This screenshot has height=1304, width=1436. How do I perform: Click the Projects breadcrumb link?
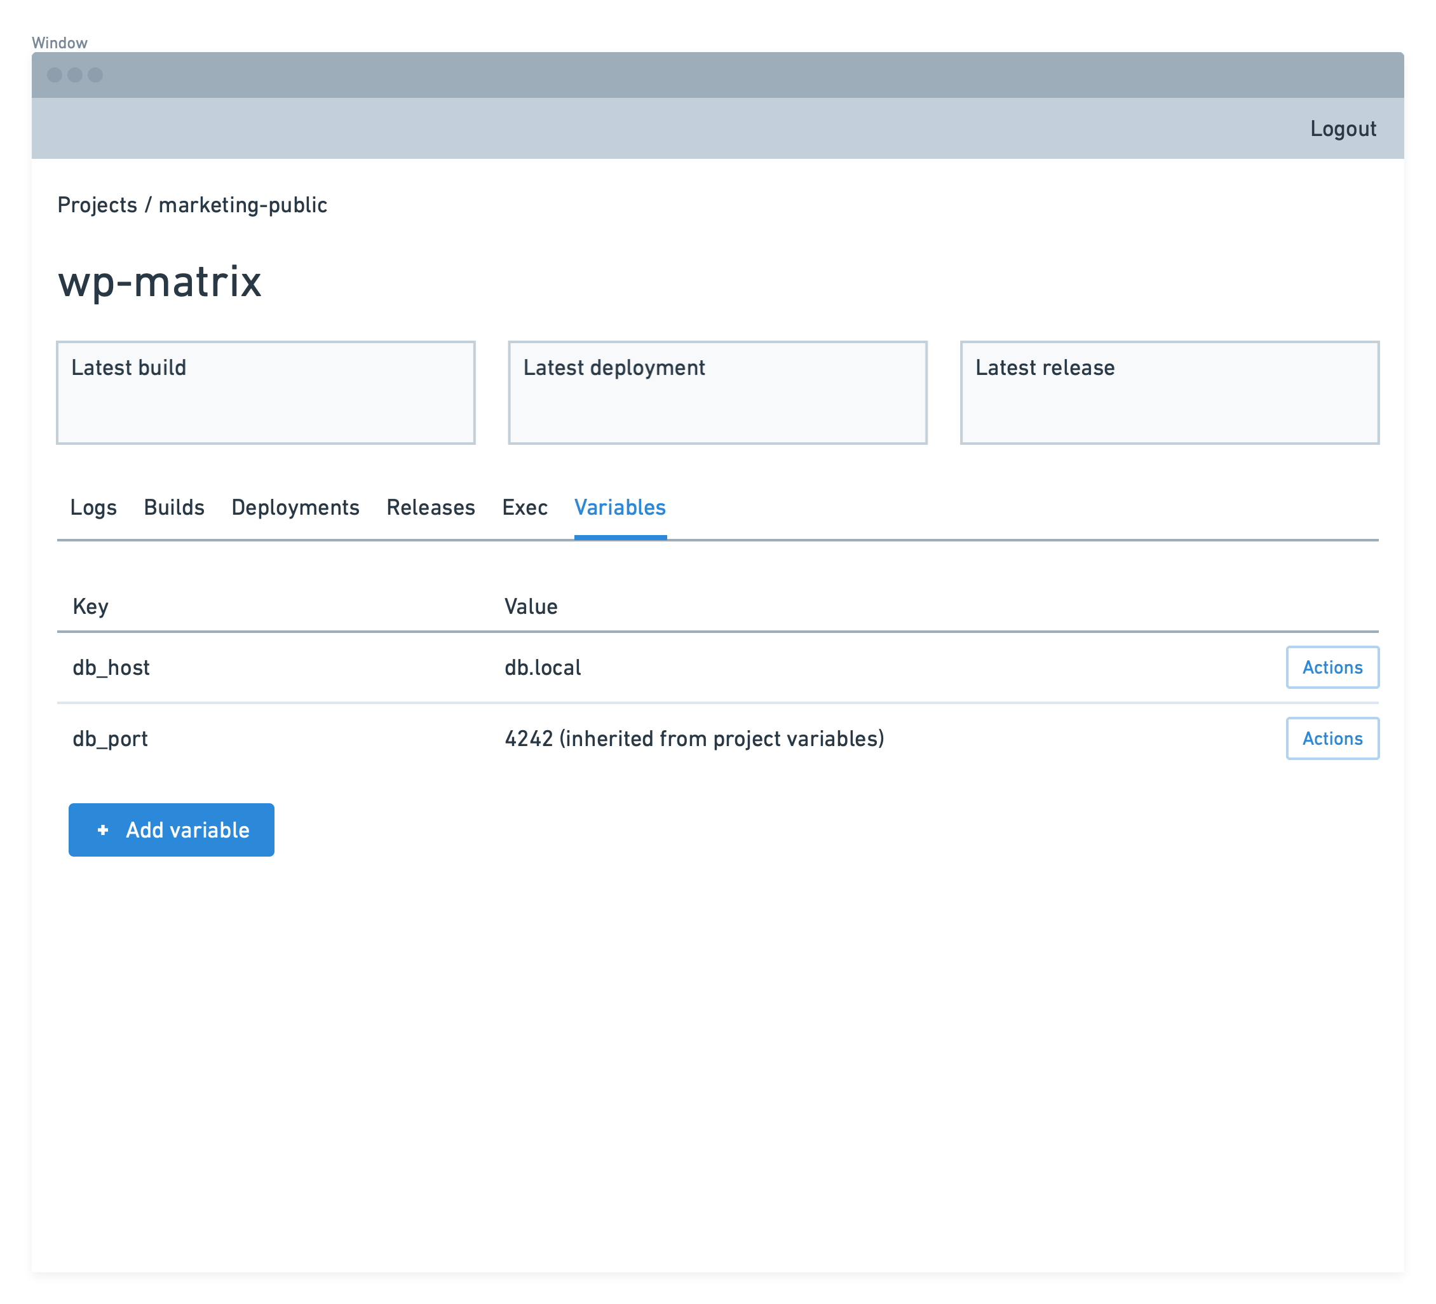pos(98,205)
